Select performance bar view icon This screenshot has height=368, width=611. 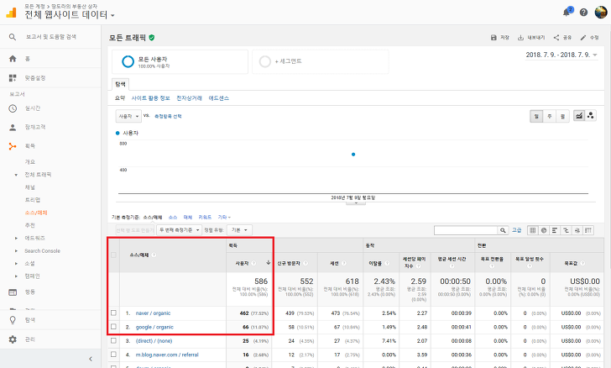[x=555, y=230]
